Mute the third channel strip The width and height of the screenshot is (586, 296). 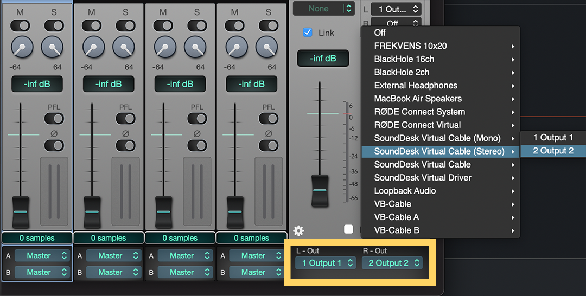pyautogui.click(x=163, y=26)
